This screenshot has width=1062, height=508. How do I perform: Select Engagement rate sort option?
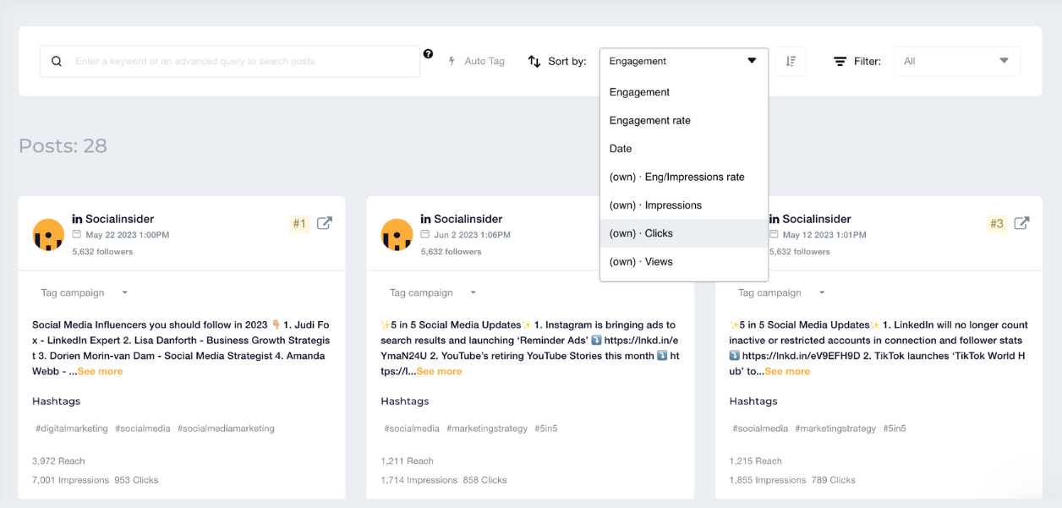click(x=683, y=120)
